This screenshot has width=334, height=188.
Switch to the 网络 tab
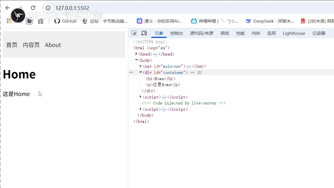225,33
